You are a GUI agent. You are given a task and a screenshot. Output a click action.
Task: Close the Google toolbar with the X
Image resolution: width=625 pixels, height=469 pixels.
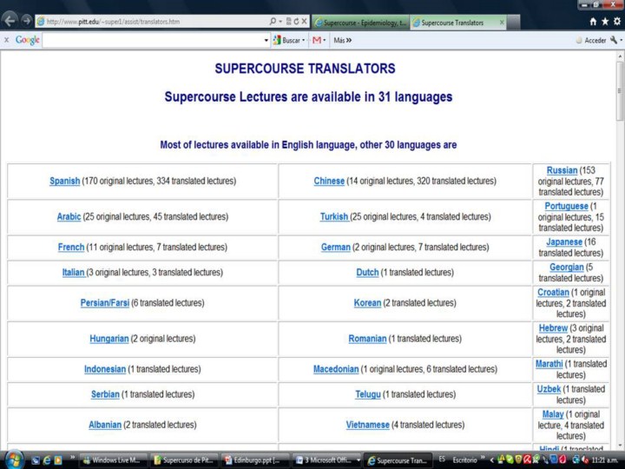6,40
